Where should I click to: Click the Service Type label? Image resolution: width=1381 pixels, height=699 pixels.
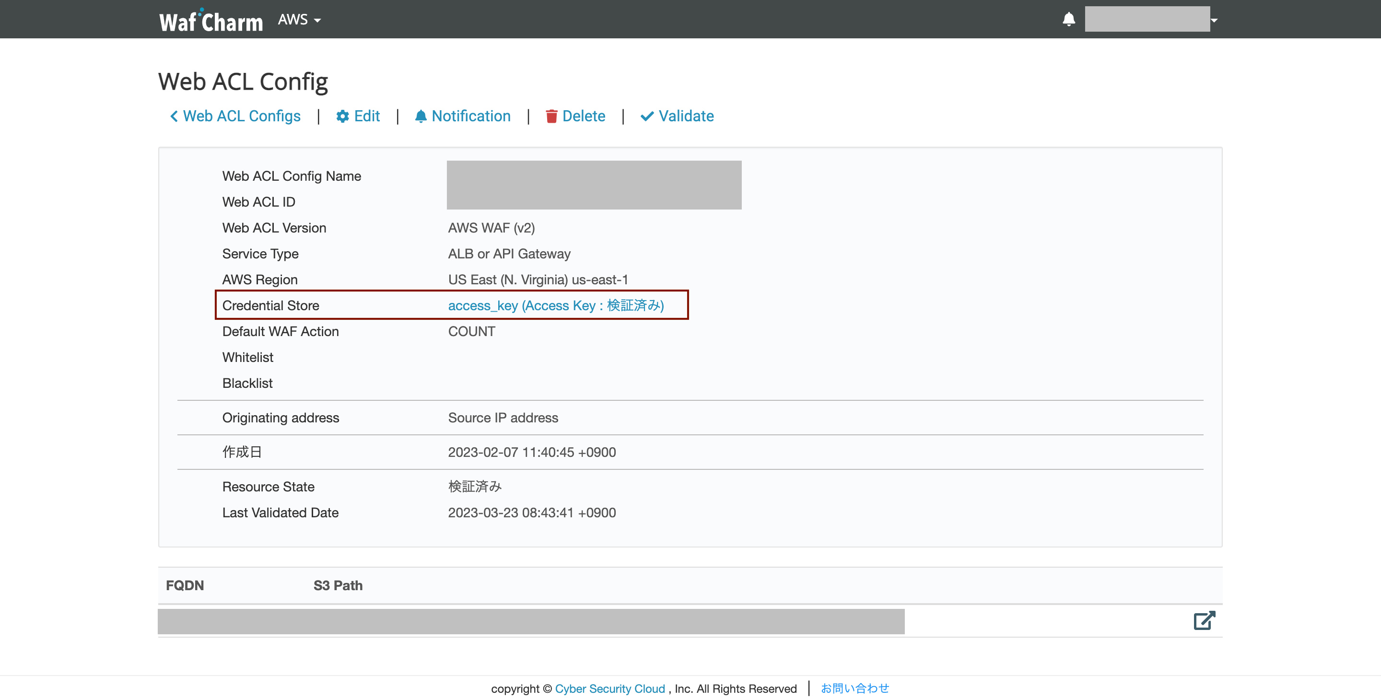[260, 254]
